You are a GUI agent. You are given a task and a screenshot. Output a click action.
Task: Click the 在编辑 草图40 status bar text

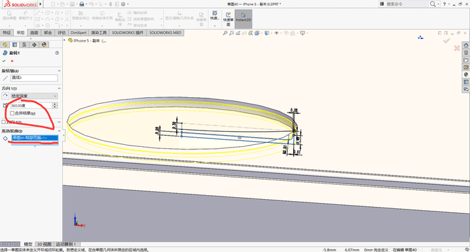coord(405,249)
